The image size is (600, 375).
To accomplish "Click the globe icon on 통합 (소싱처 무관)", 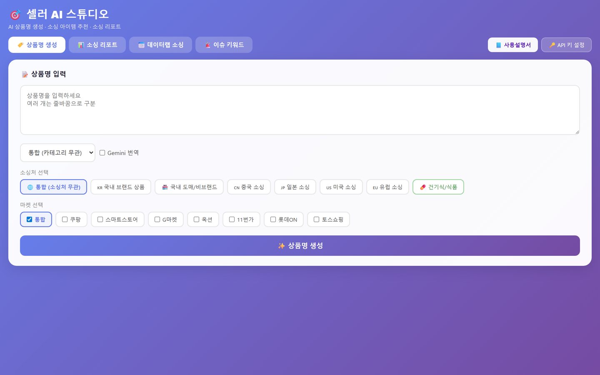I will point(30,187).
